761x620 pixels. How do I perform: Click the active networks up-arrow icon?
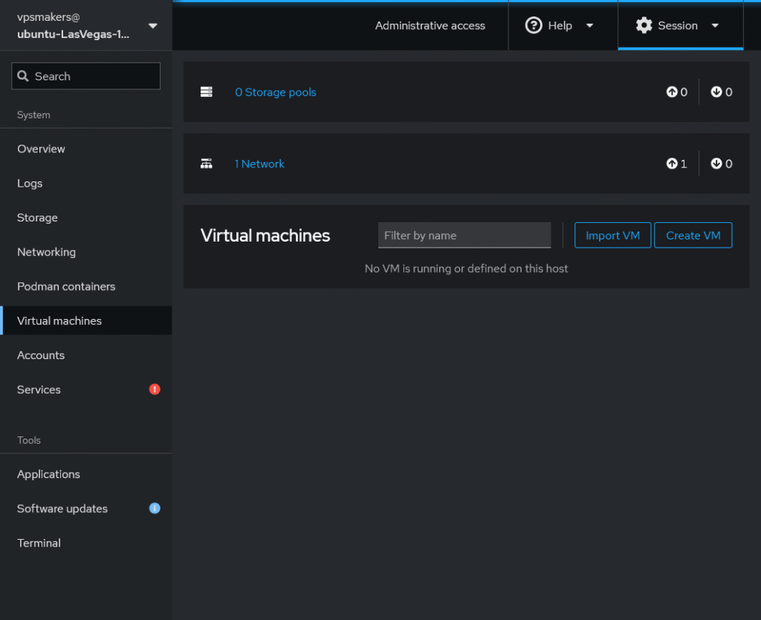coord(672,164)
